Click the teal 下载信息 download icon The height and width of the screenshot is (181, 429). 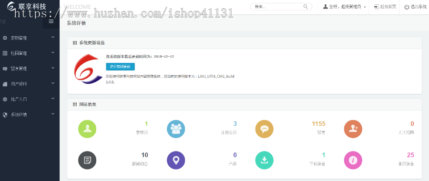point(264,160)
